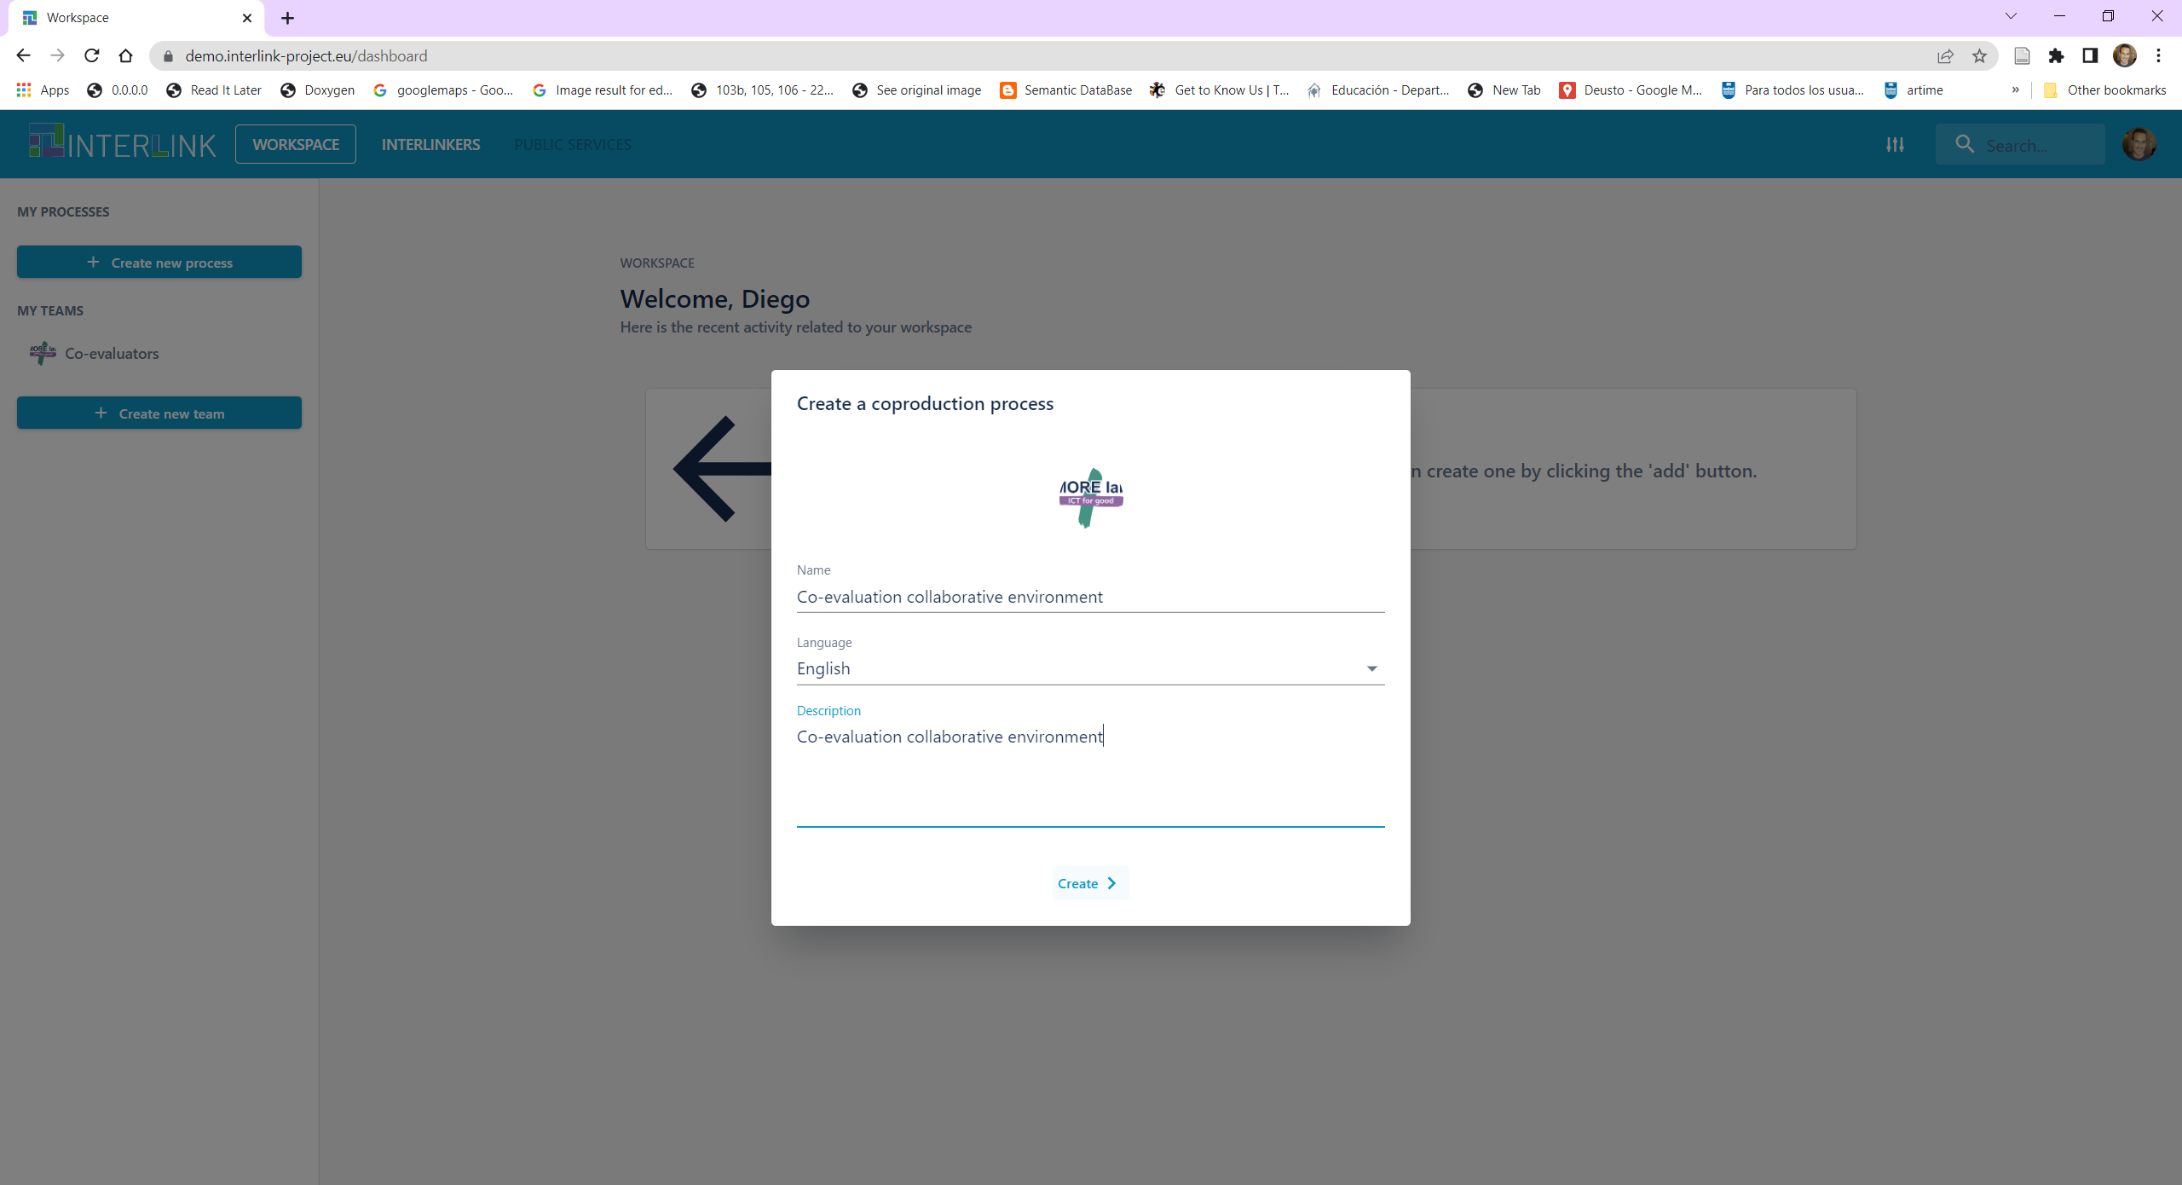The image size is (2182, 1185).
Task: Click the INTERLINK logo icon
Action: click(x=43, y=143)
